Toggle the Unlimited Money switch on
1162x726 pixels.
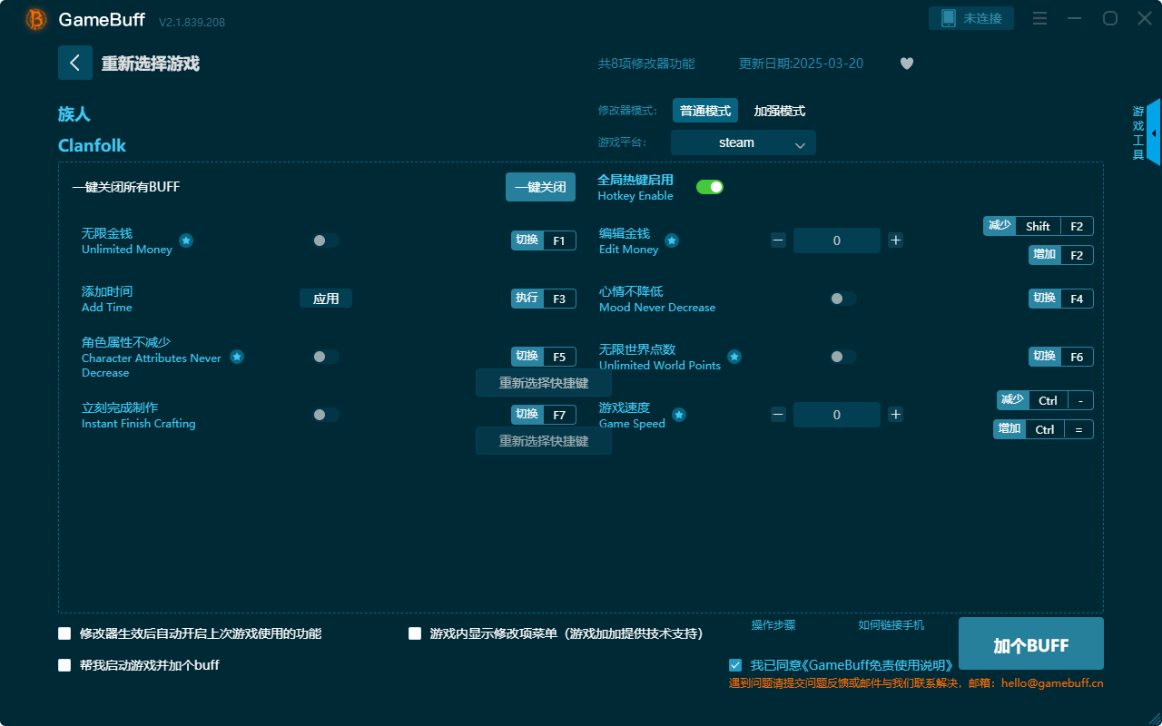pyautogui.click(x=324, y=240)
